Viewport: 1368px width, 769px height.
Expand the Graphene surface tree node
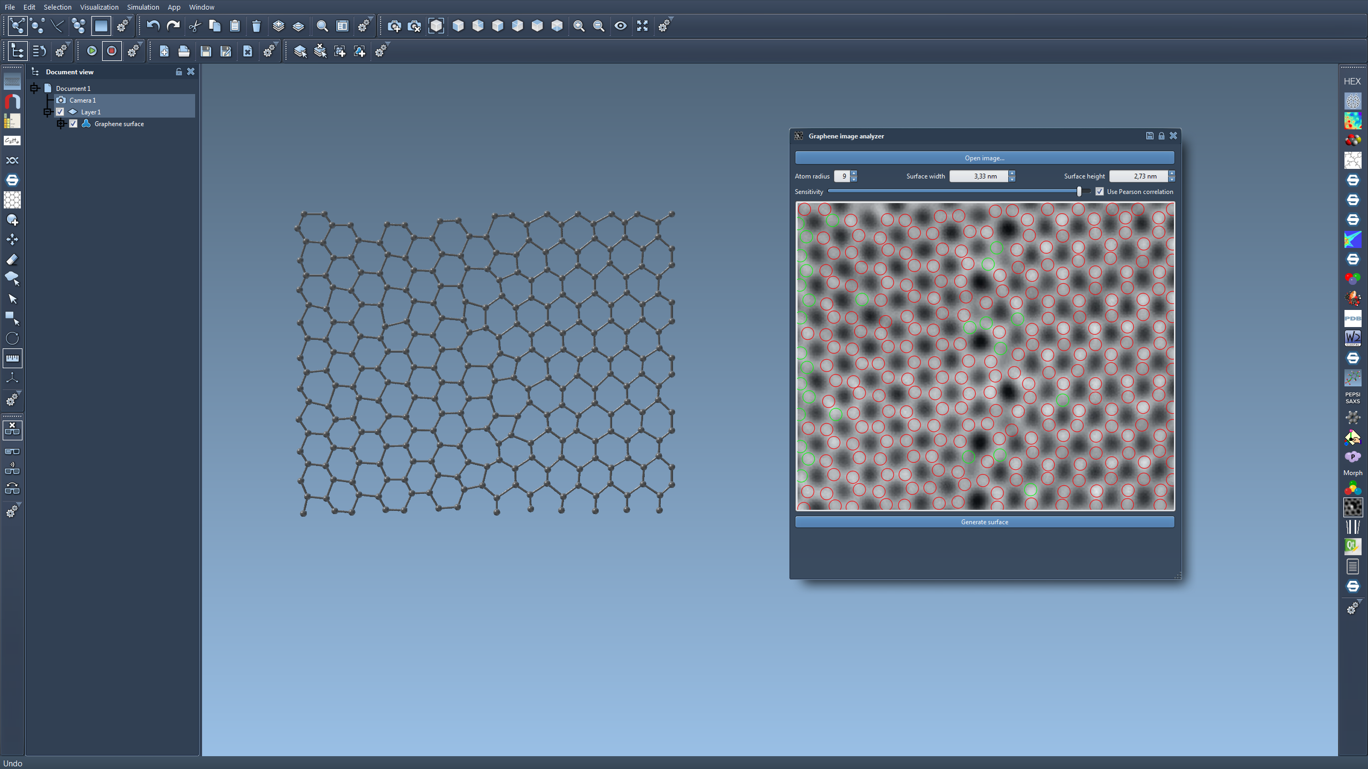pyautogui.click(x=61, y=123)
